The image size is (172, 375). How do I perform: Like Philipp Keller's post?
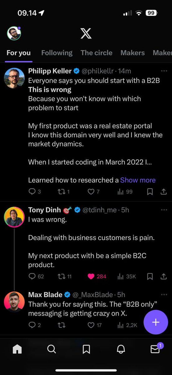93,192
